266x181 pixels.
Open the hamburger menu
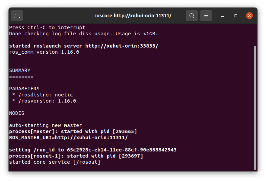point(206,16)
